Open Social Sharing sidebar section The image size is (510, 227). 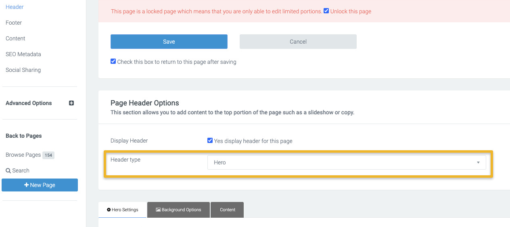coord(23,70)
